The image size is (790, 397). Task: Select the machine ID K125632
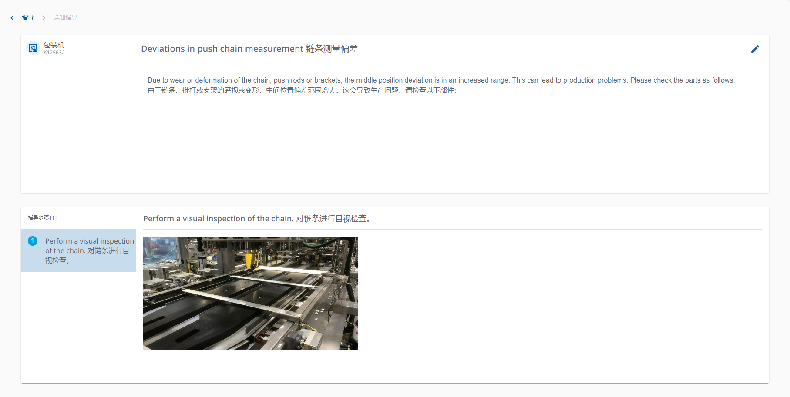coord(54,53)
